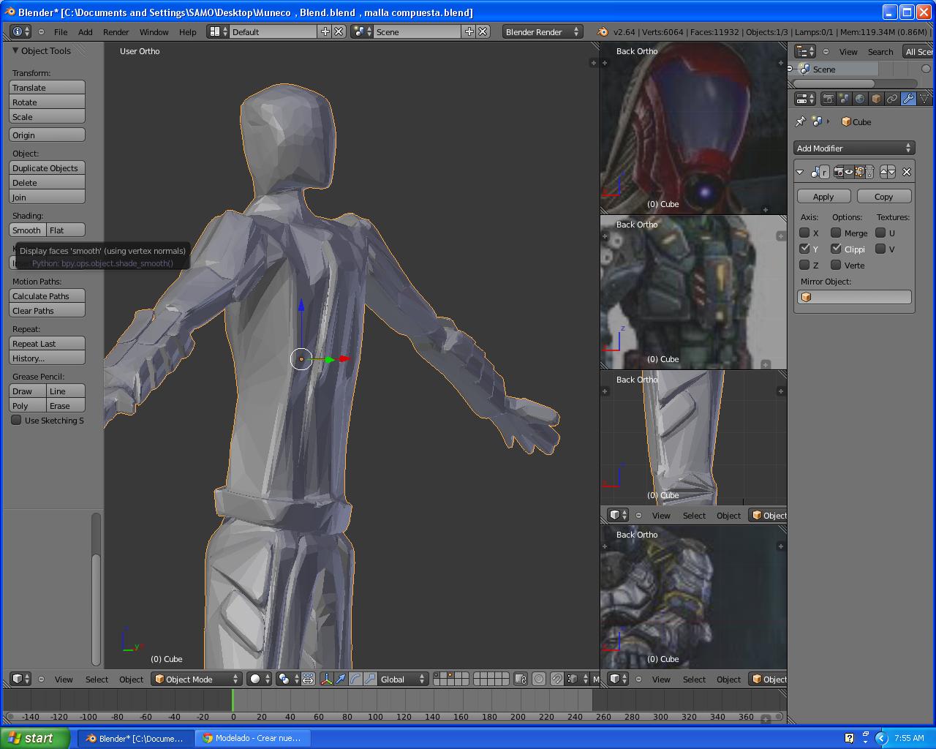The width and height of the screenshot is (936, 749).
Task: Browse screen layouts icon next to Default
Action: (217, 31)
